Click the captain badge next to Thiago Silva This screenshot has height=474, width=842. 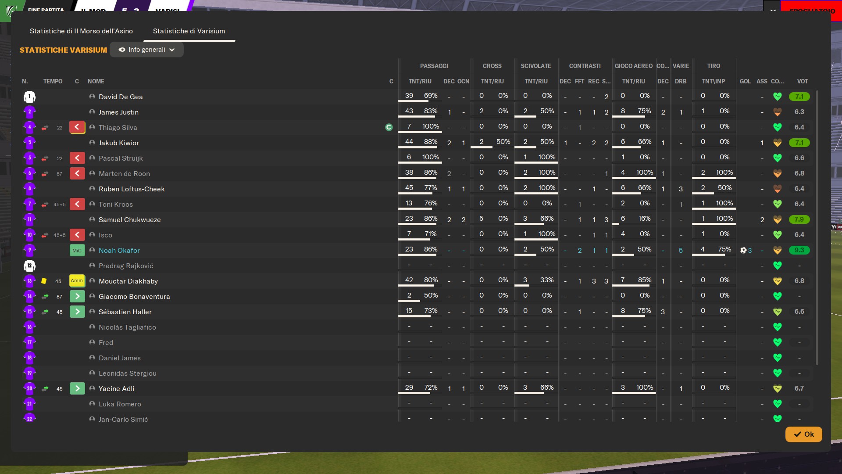[389, 127]
